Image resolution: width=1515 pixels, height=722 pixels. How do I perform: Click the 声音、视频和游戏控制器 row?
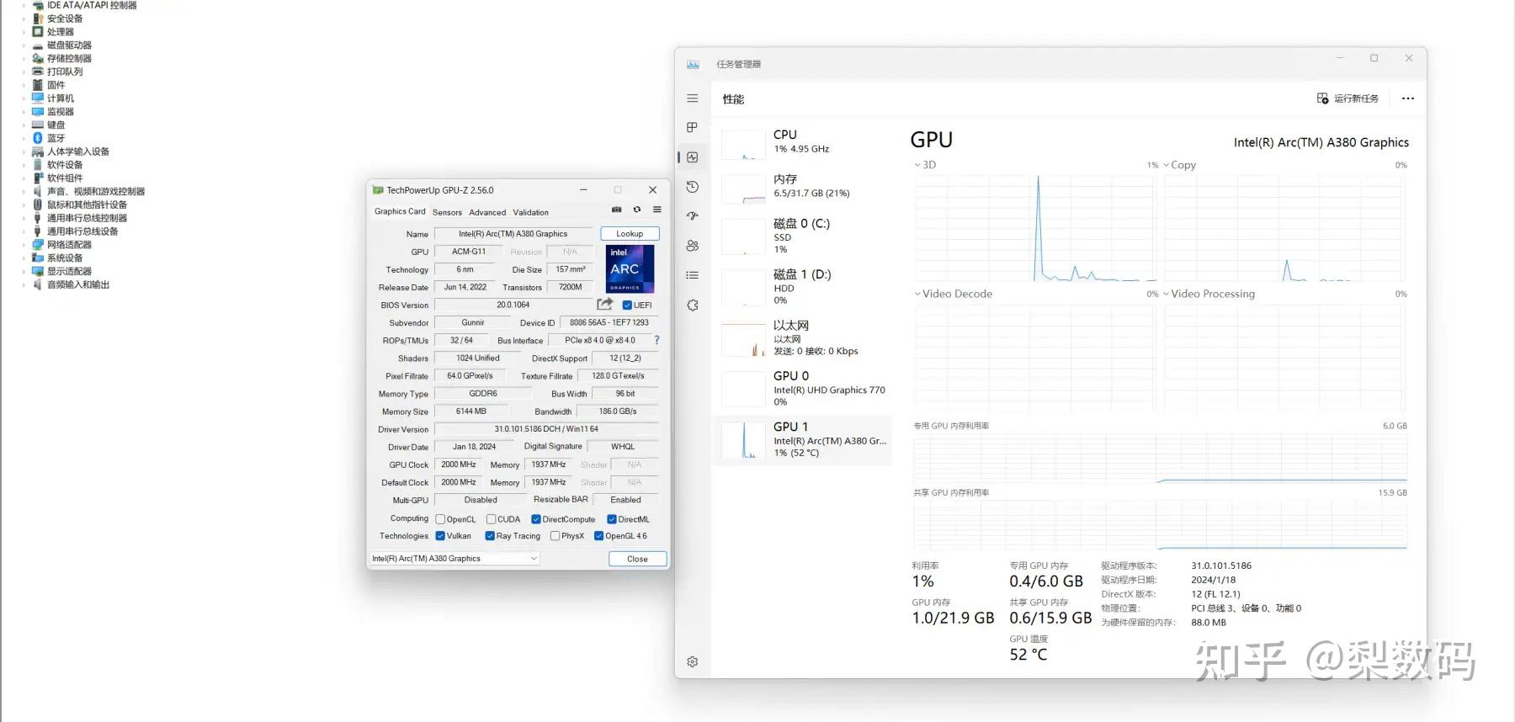(89, 191)
